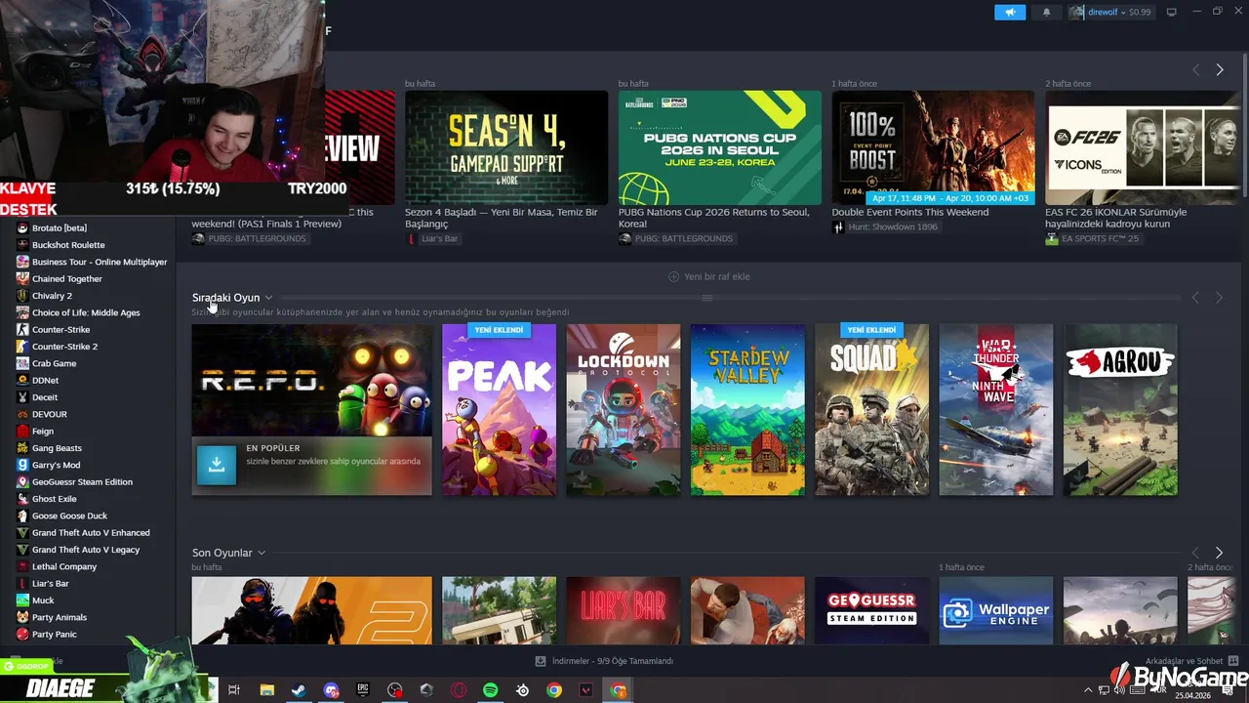Viewport: 1249px width, 703px height.
Task: Open the notifications bell
Action: click(1047, 12)
